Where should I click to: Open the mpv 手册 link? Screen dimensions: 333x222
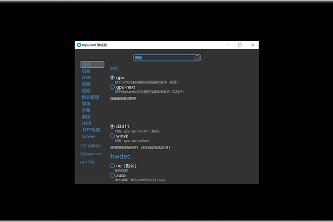click(87, 162)
